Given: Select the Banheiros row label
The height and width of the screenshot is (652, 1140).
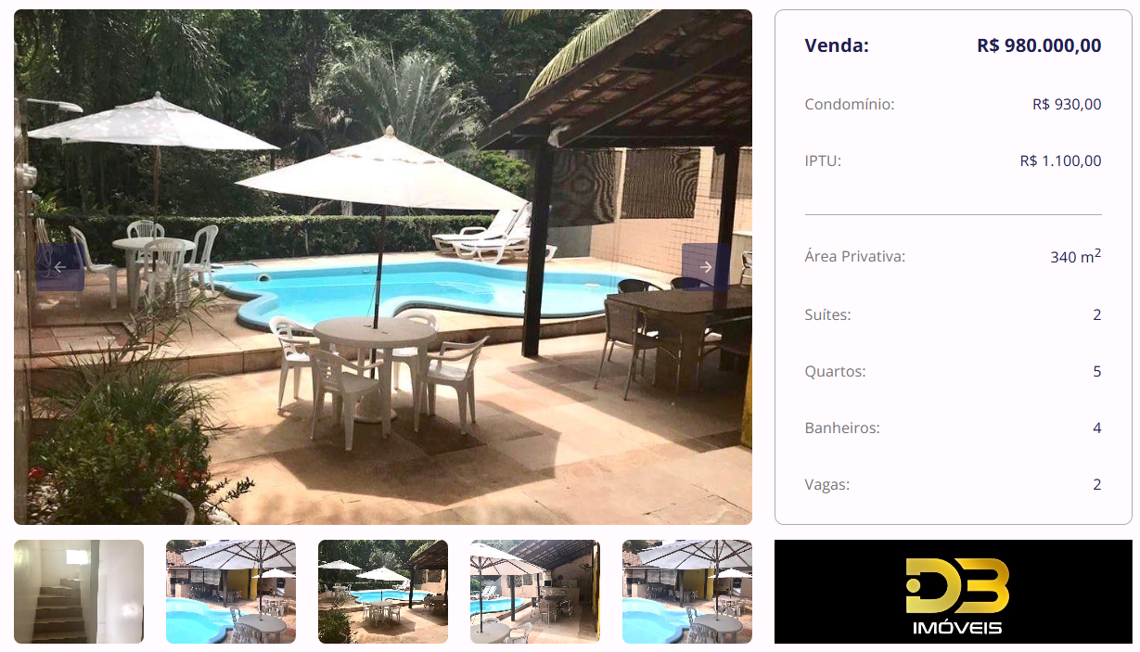Looking at the screenshot, I should [842, 428].
